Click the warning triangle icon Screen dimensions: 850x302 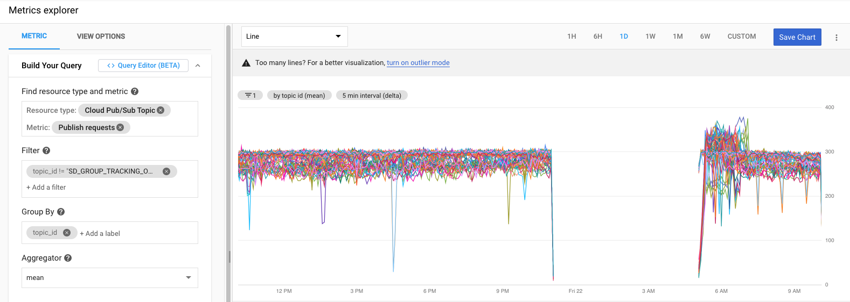point(246,63)
